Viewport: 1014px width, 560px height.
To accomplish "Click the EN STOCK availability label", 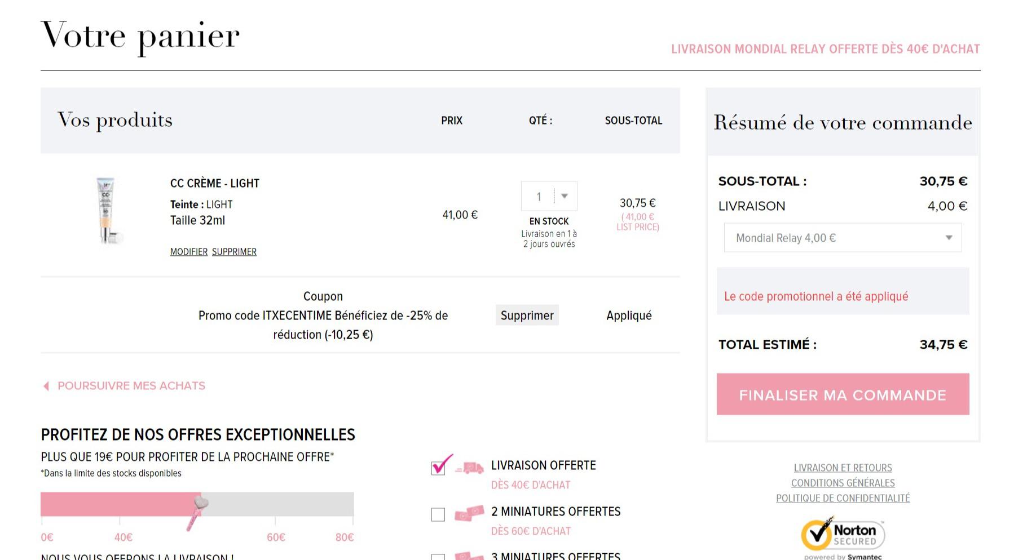I will [x=549, y=221].
